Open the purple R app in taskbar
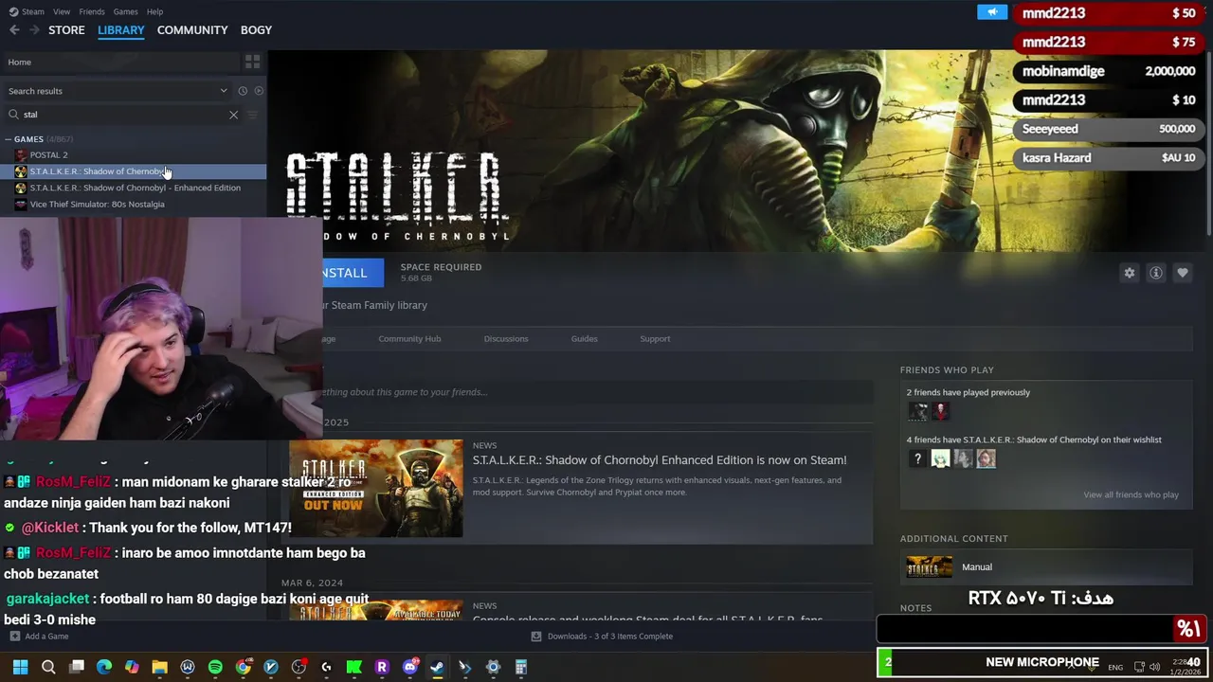Screen dimensions: 1213x682 [x=382, y=667]
